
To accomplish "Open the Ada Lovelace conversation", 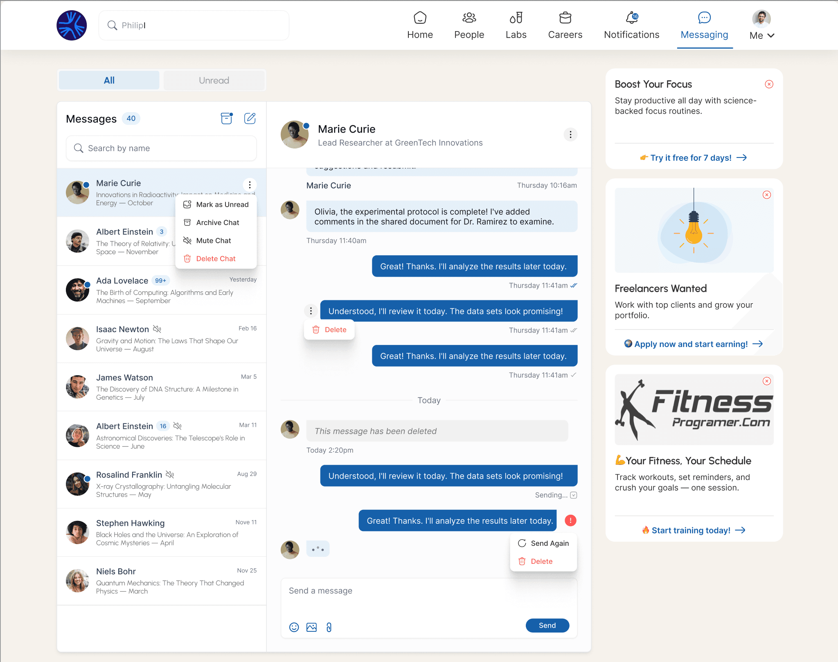I will 161,290.
